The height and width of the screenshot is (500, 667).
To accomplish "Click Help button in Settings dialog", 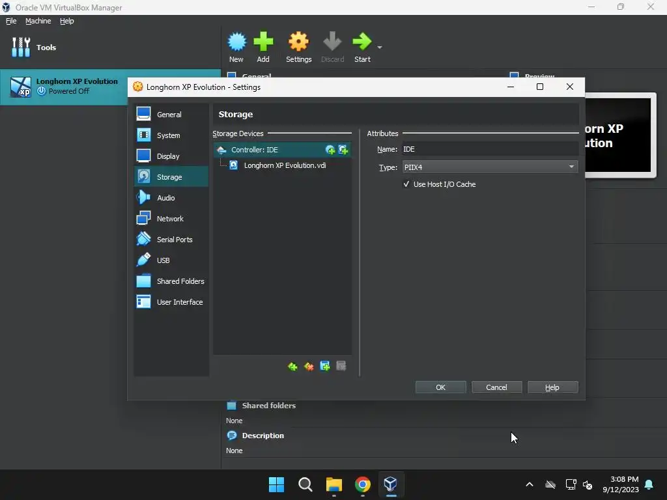I will pyautogui.click(x=552, y=387).
